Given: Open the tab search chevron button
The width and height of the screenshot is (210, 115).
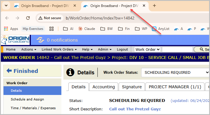Looking at the screenshot, I should point(6,6).
